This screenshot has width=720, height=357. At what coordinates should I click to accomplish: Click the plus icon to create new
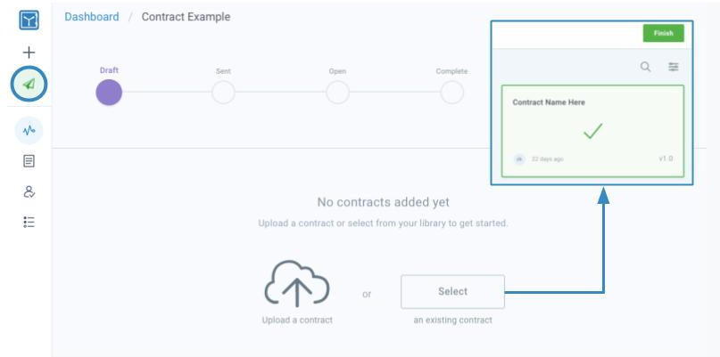click(x=29, y=53)
